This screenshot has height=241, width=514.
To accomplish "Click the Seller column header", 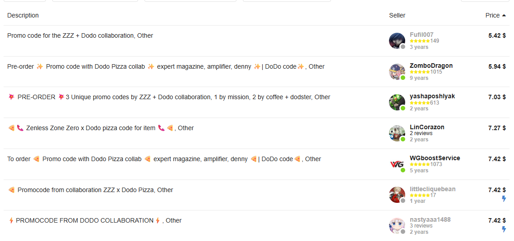I will click(x=397, y=15).
